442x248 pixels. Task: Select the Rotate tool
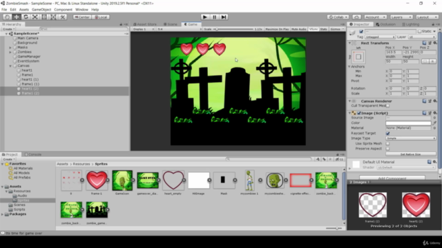coord(26,17)
